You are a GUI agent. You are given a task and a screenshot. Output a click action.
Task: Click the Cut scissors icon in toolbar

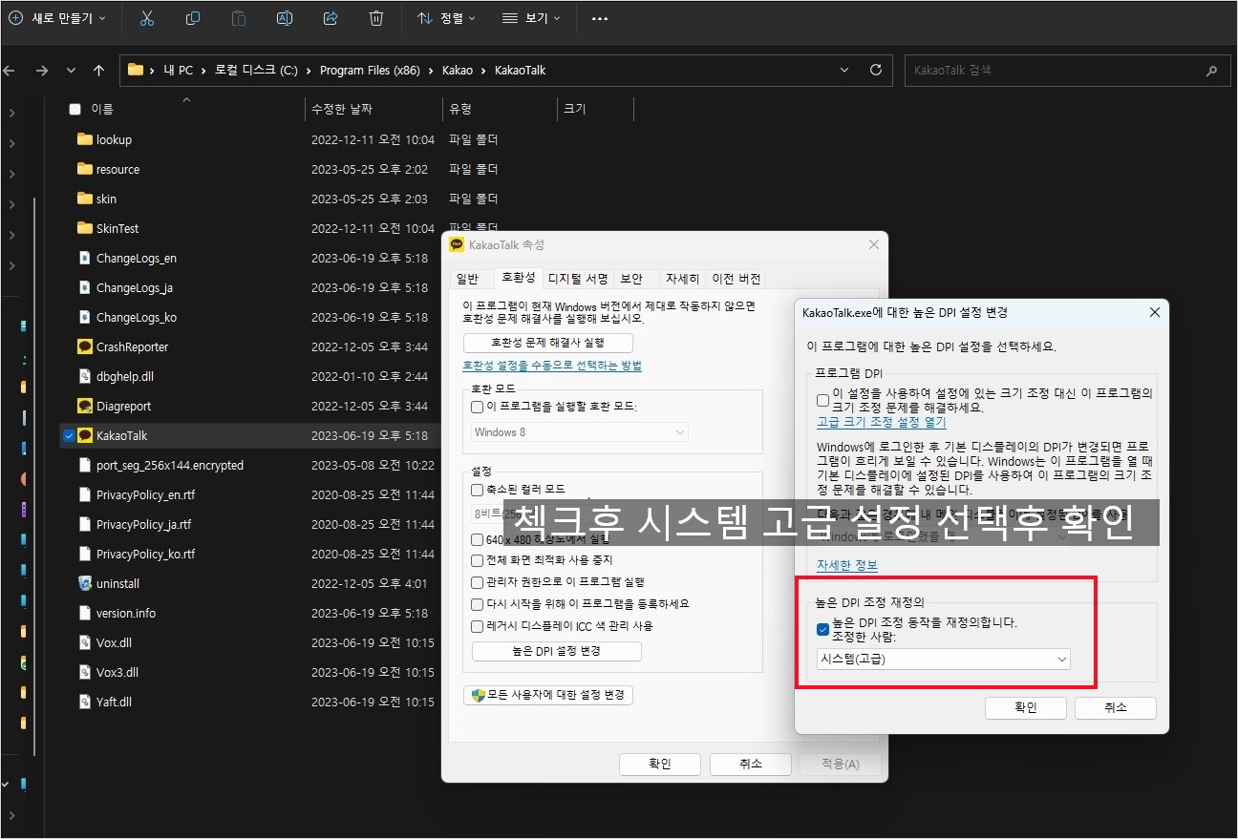pyautogui.click(x=146, y=18)
